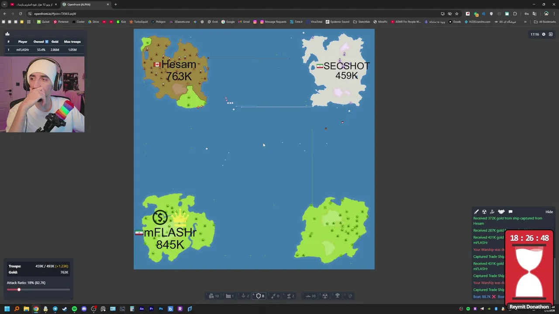The height and width of the screenshot is (314, 559).
Task: Click the Hesam territory name label
Action: click(x=179, y=65)
